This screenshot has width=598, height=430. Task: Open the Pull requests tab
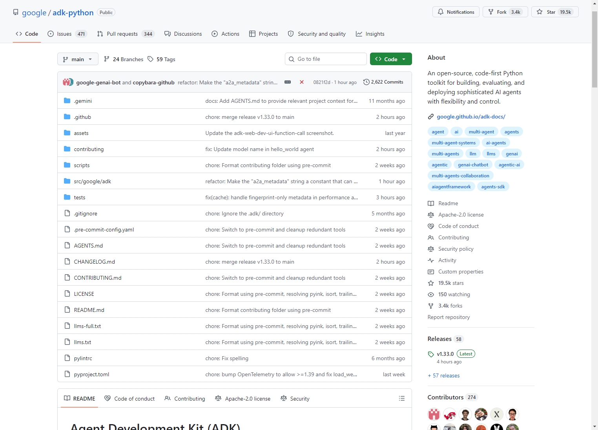coord(126,34)
